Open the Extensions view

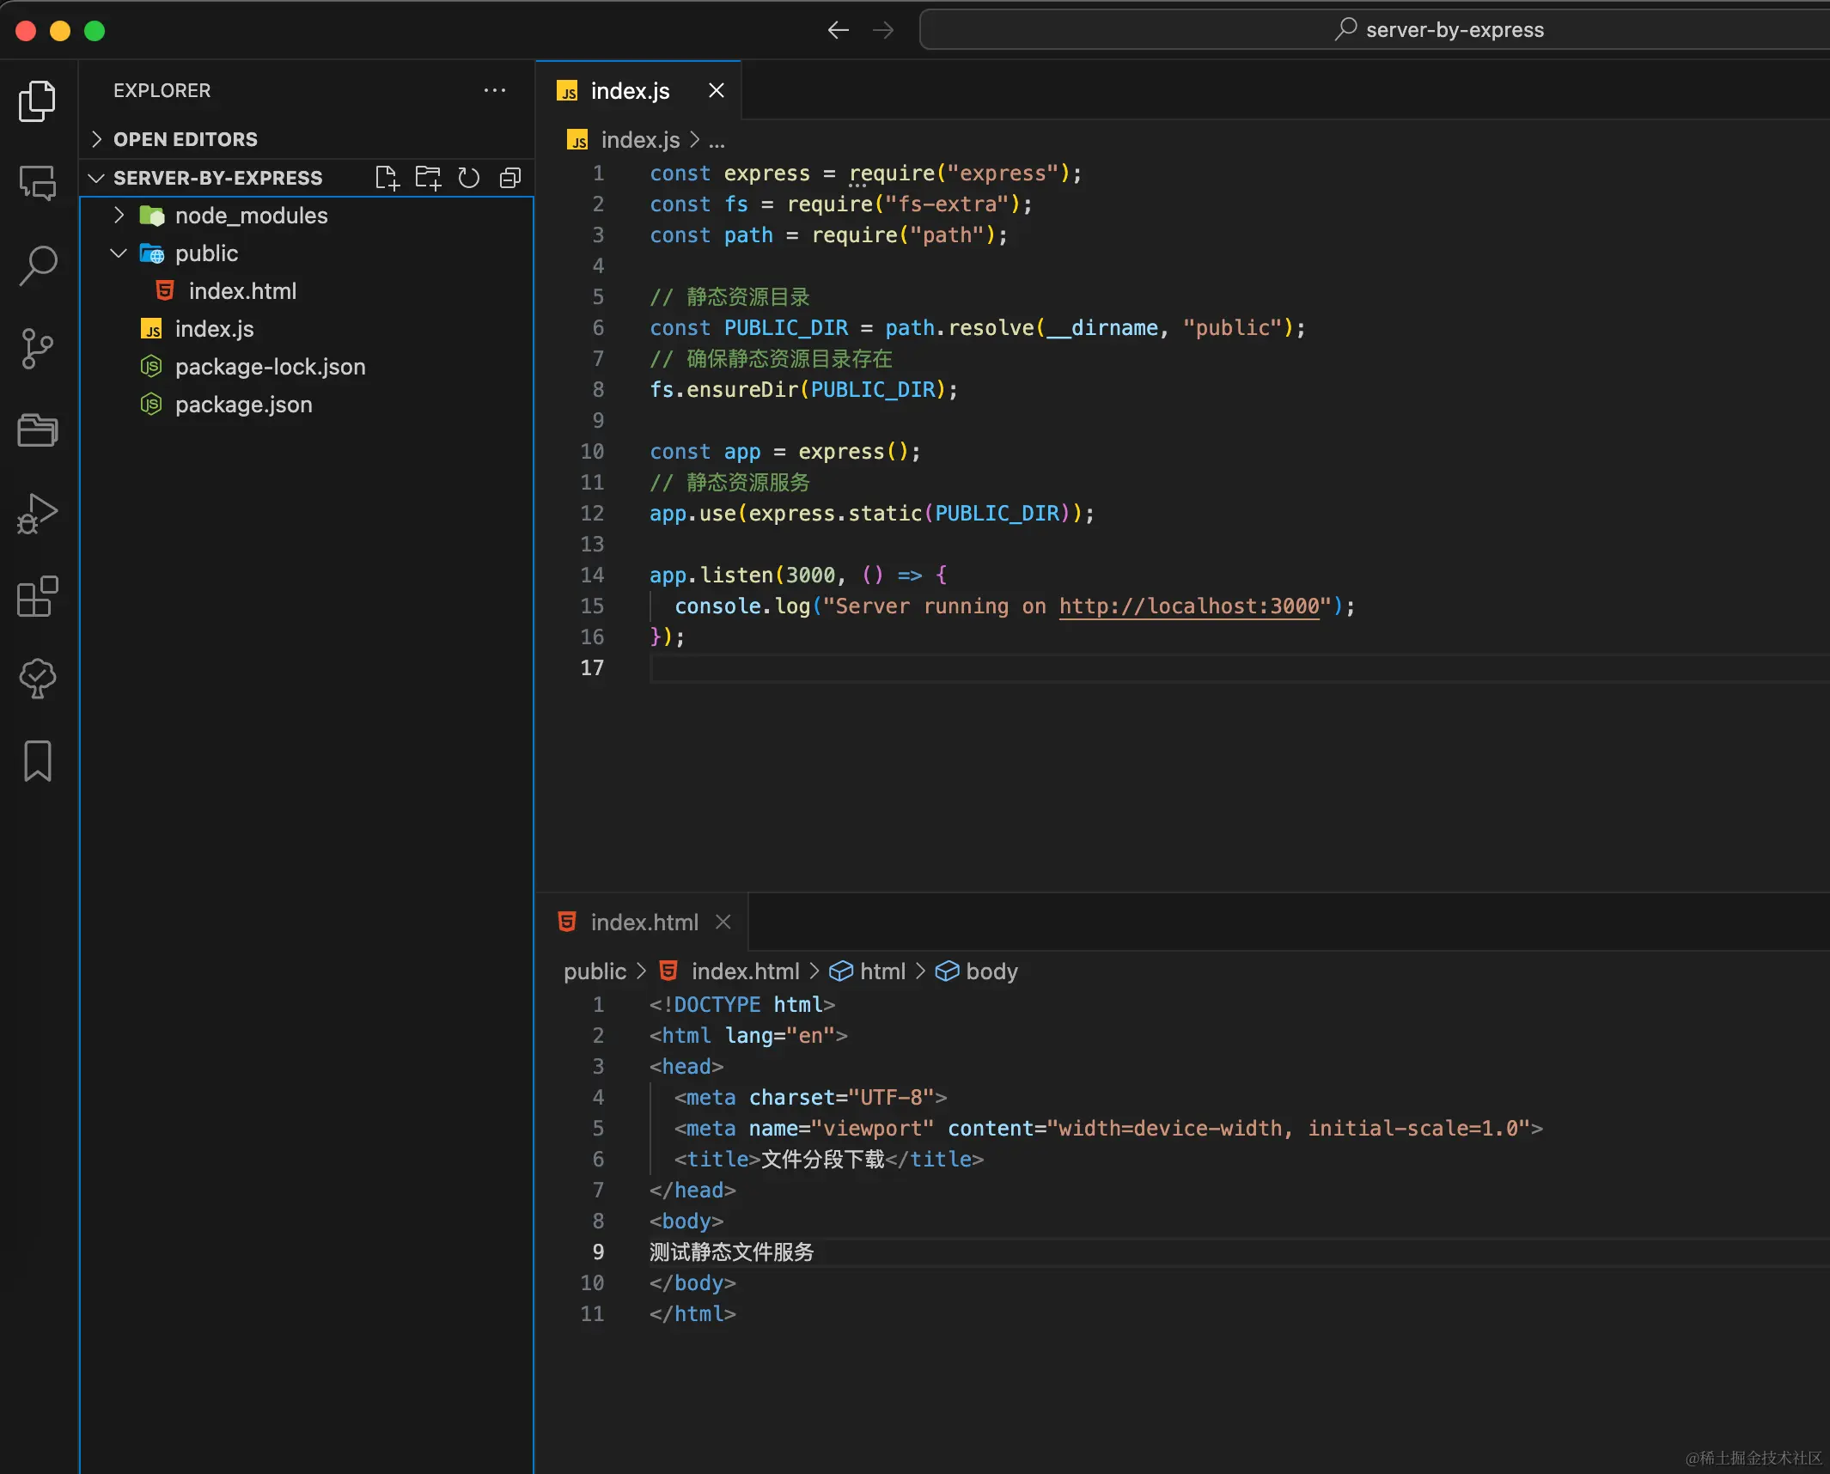point(38,595)
